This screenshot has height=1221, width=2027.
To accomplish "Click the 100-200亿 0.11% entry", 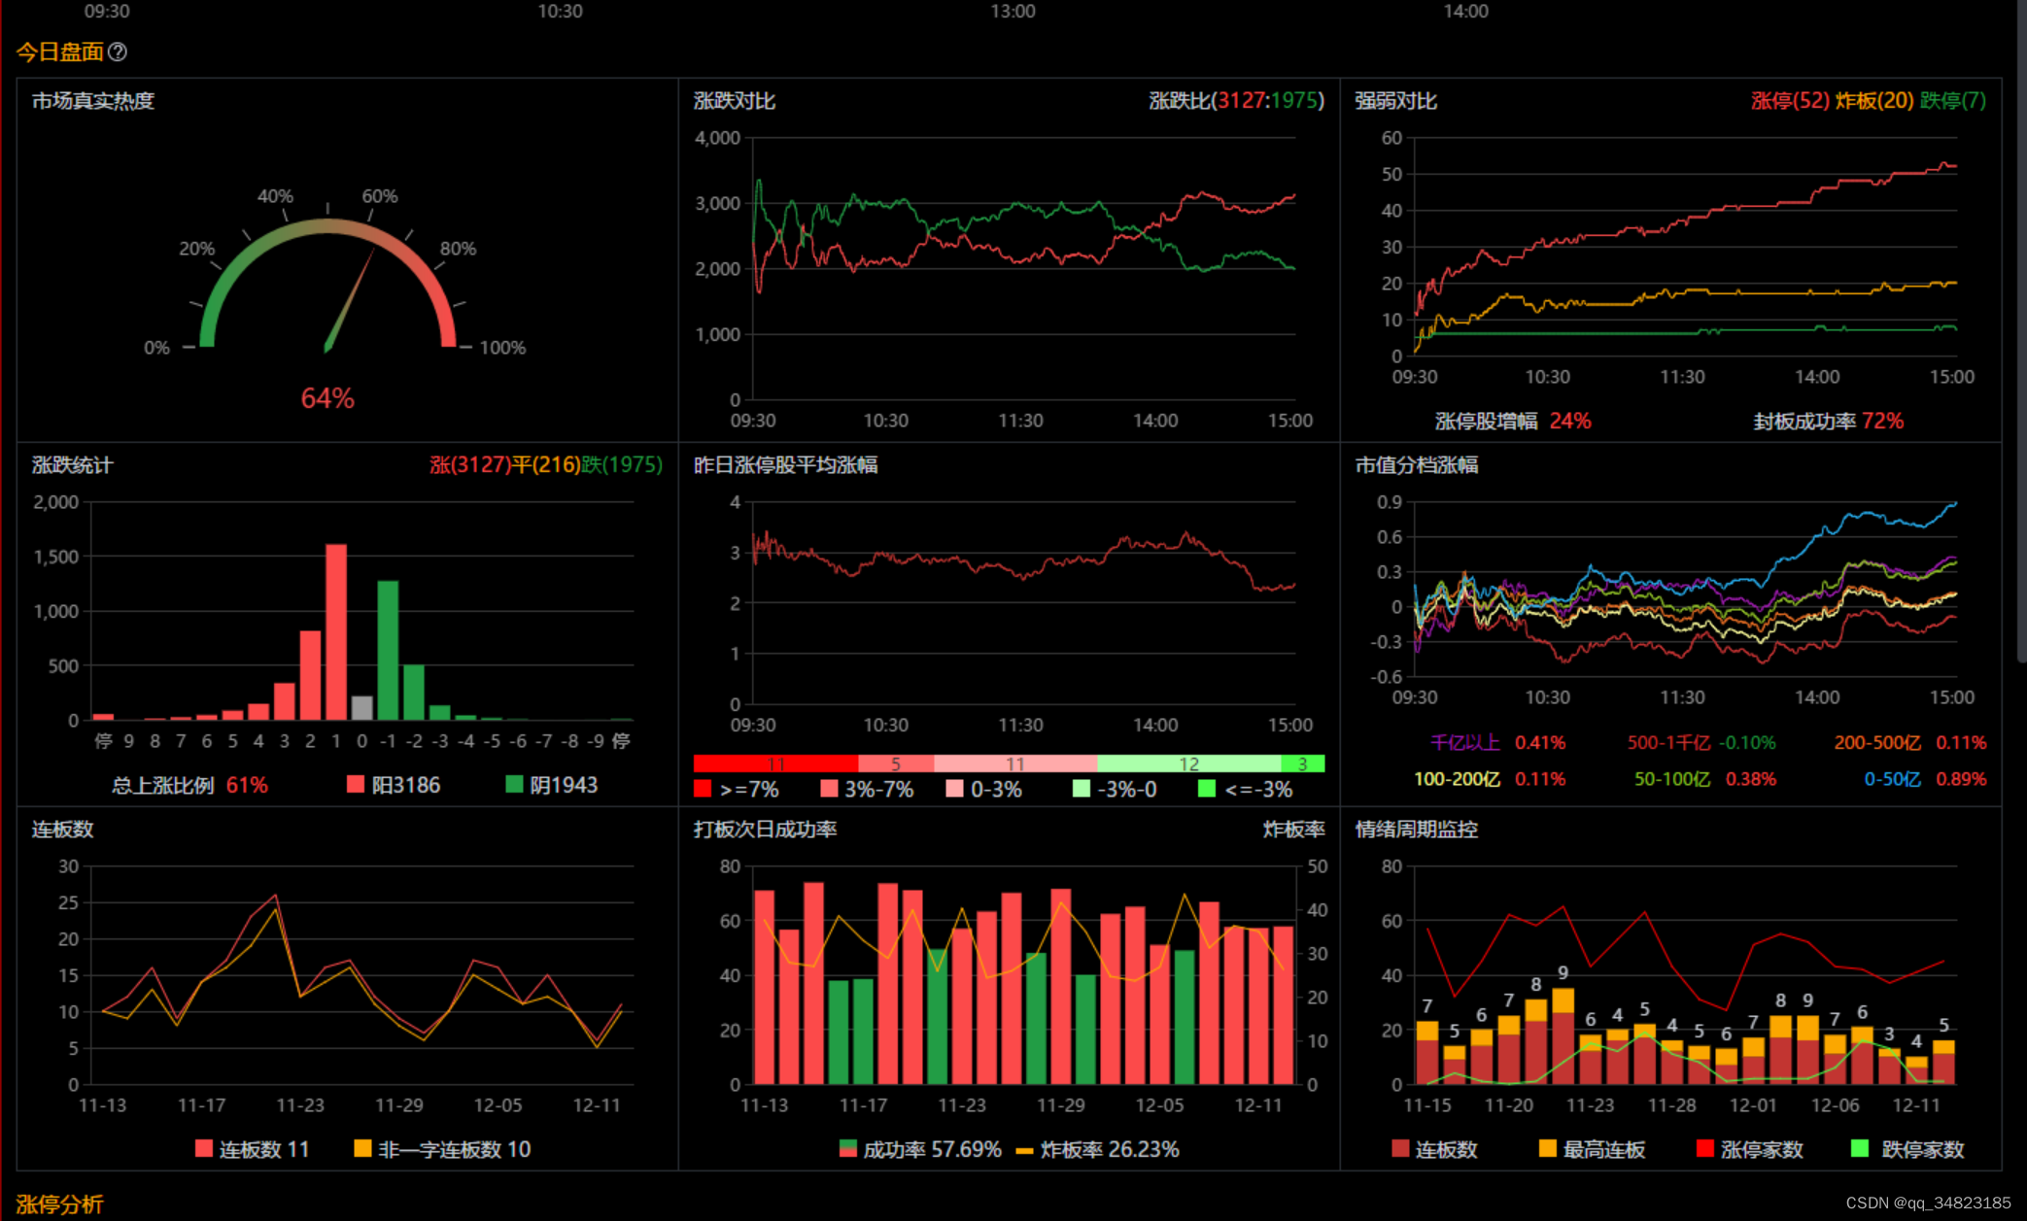I will coord(1490,779).
